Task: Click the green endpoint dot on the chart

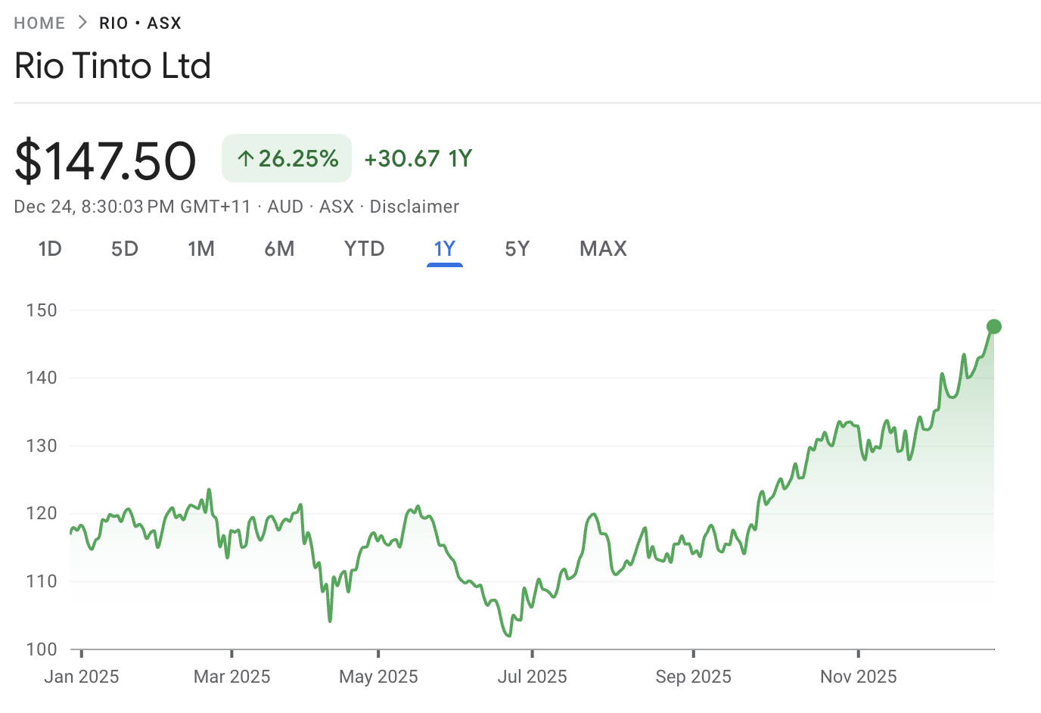Action: pyautogui.click(x=993, y=326)
